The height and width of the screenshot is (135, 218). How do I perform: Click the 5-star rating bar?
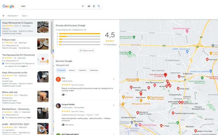tap(80, 33)
